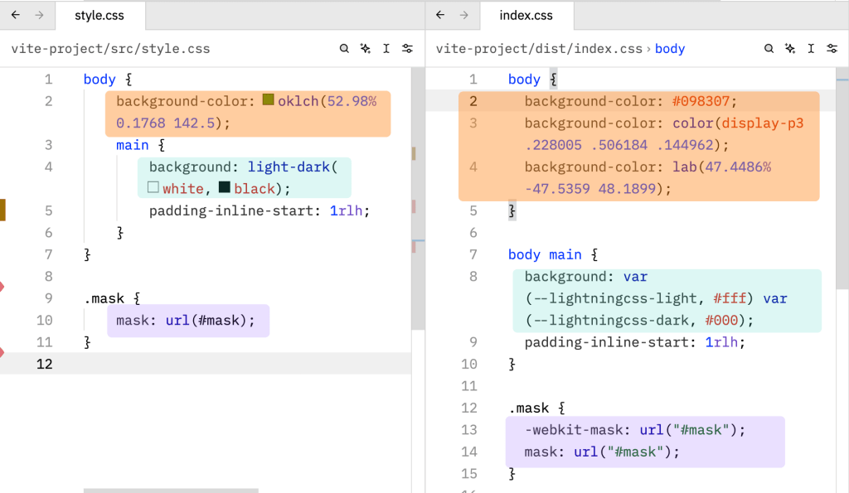Open editor controls menu in index.css pane
This screenshot has width=849, height=493.
pos(832,49)
